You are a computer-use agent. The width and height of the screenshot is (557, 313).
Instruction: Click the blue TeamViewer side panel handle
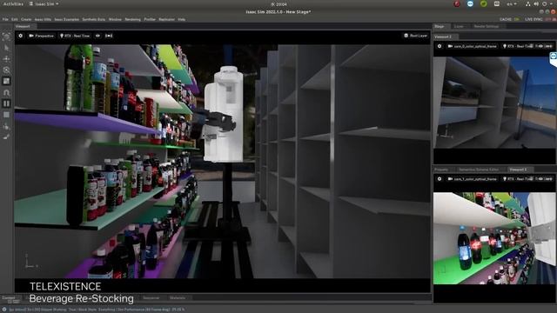coord(554,58)
